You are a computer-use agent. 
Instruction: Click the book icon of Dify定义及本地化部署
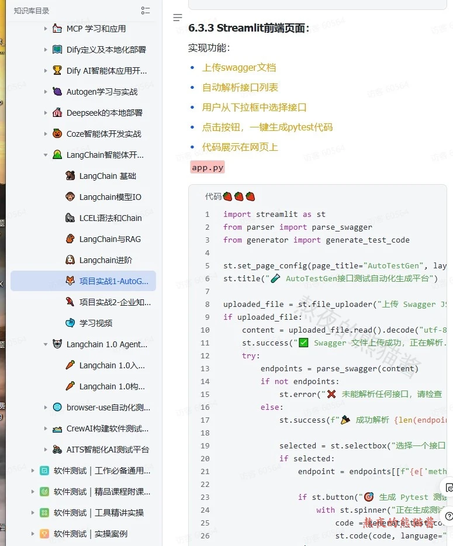[x=57, y=50]
